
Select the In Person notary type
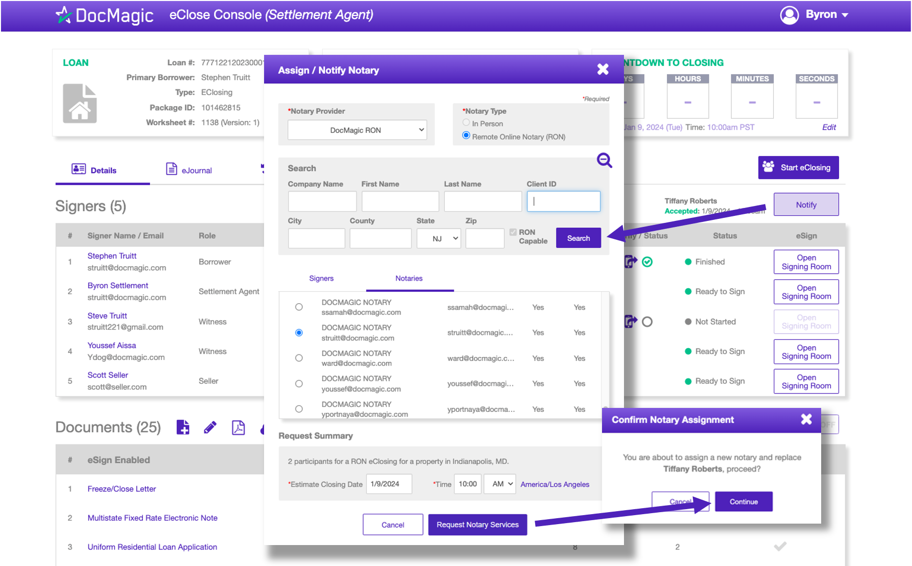466,123
